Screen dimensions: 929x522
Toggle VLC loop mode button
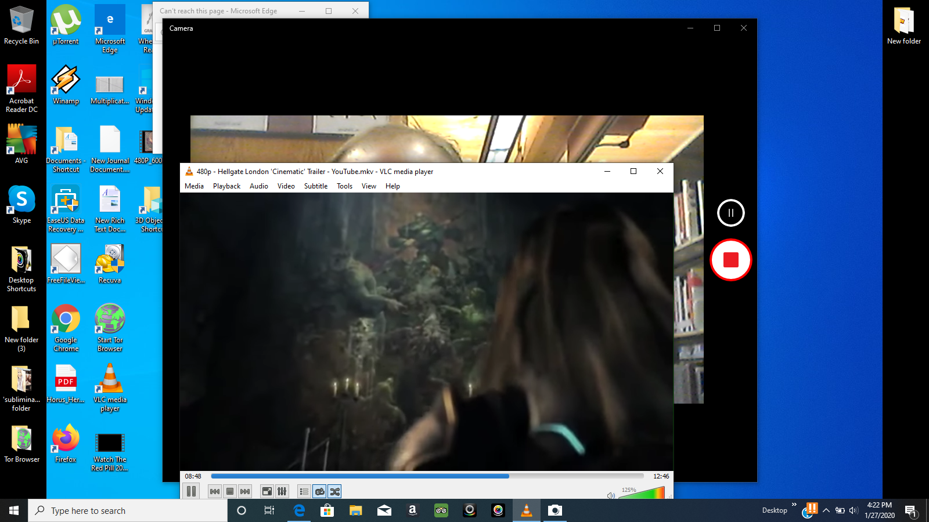[319, 491]
